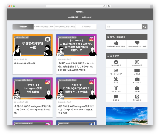Screen dimensions: 160x135
Task: Switch to the ガジェット tab
Action: pyautogui.click(x=86, y=27)
